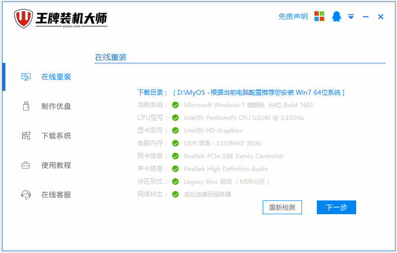Viewport: 397px width, 253px height.
Task: Click the CPU型号 row label
Action: [152, 118]
